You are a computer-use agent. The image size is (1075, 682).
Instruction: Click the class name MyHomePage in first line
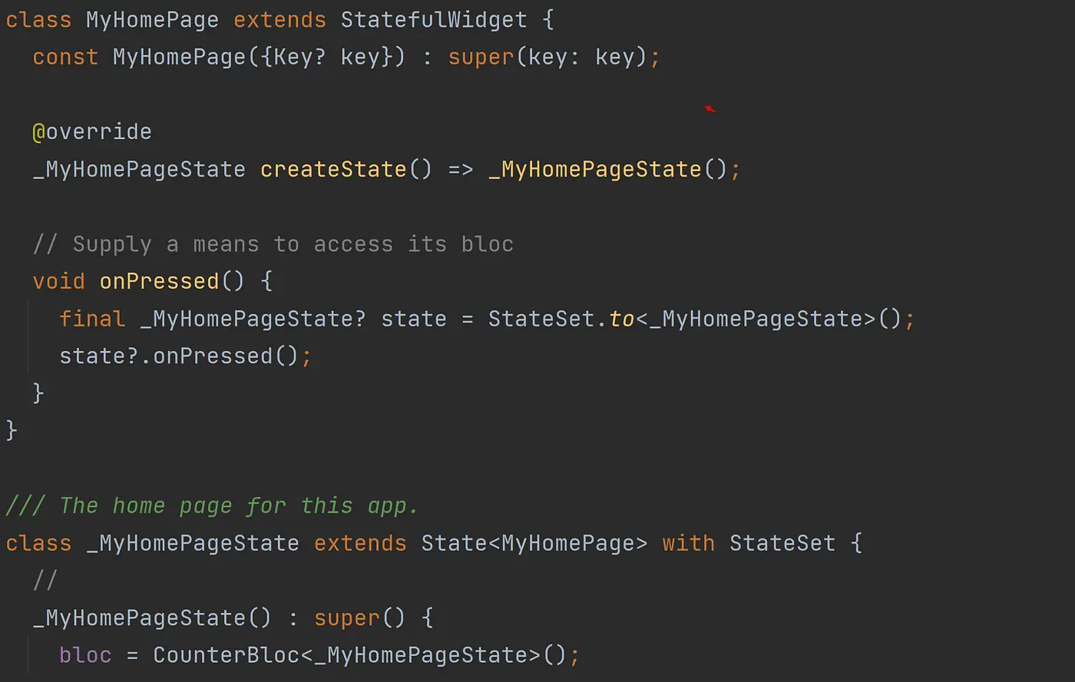click(152, 20)
